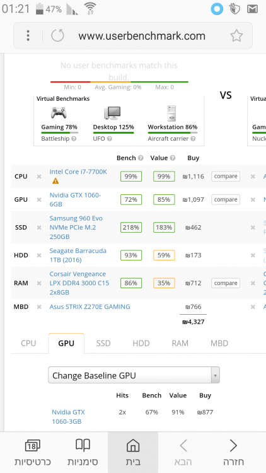Switch to the RAM tab
266x473 pixels.
pos(180,343)
